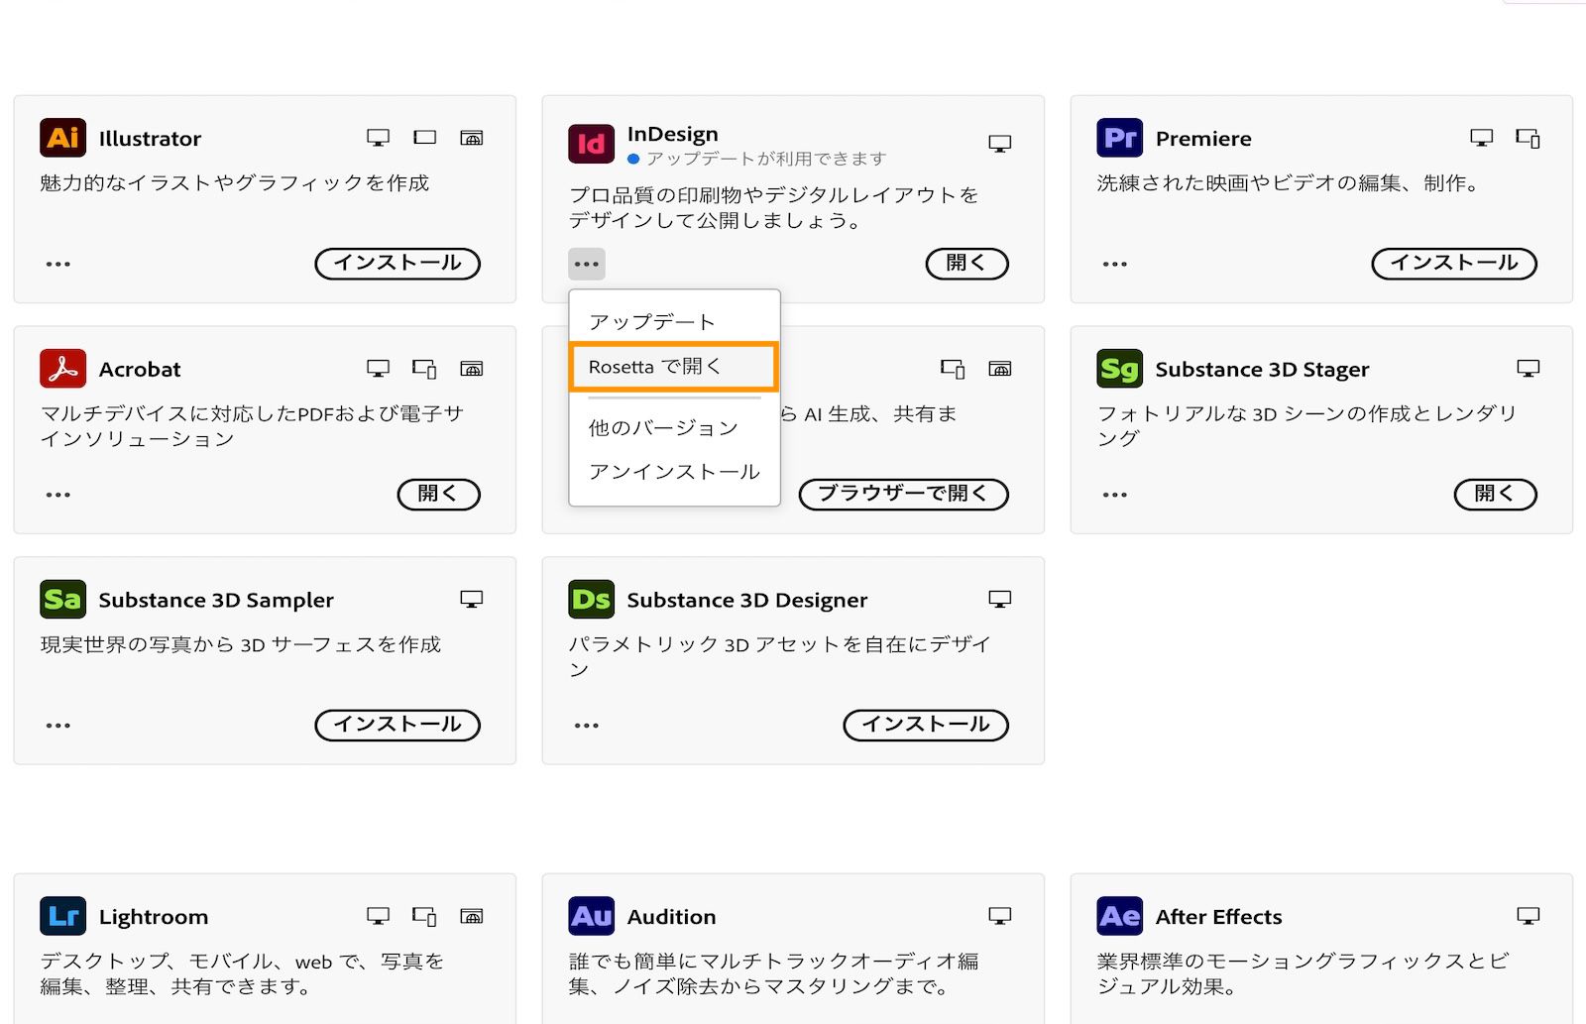Screen dimensions: 1586x1024
Task: Select Rosetta で開く menu item
Action: click(x=674, y=367)
